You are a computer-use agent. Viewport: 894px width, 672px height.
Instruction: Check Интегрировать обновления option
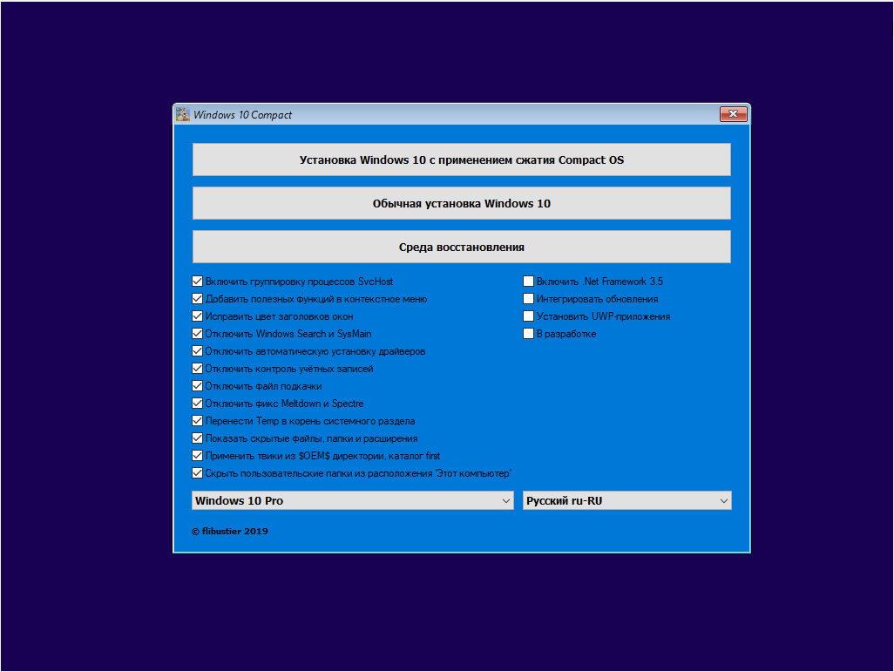(529, 299)
